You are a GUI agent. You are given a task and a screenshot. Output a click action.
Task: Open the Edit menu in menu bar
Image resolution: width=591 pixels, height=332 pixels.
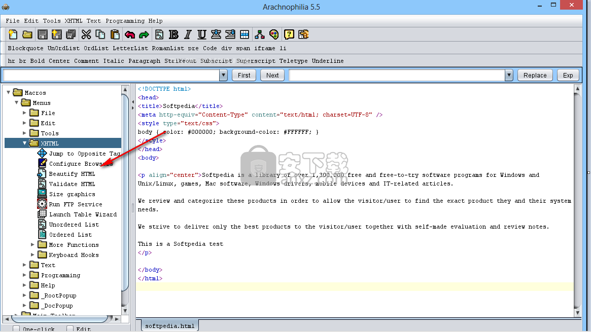(x=31, y=21)
